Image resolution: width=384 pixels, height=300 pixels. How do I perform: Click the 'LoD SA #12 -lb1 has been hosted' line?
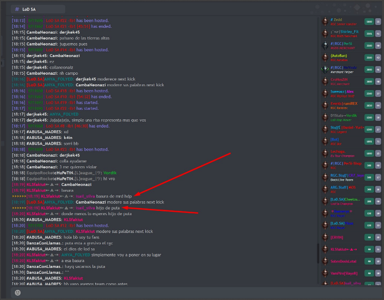(x=60, y=226)
